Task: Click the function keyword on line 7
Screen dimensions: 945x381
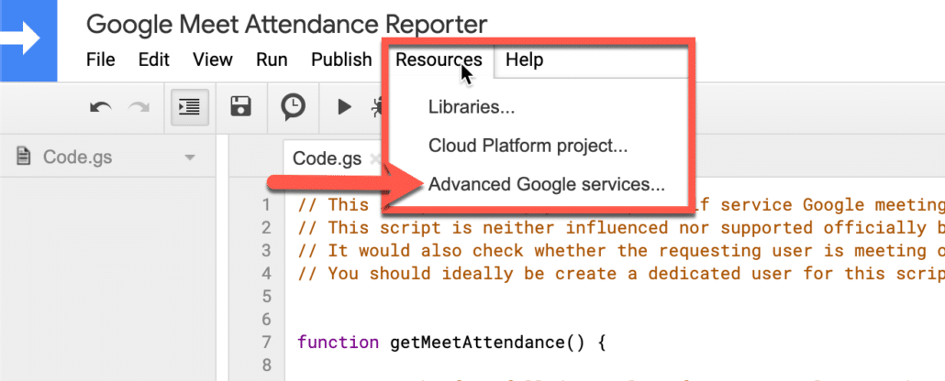Action: click(339, 343)
